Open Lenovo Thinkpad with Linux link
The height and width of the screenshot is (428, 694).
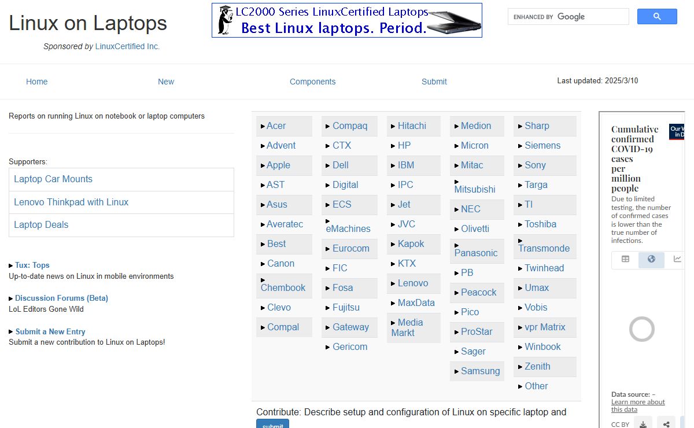click(x=71, y=202)
